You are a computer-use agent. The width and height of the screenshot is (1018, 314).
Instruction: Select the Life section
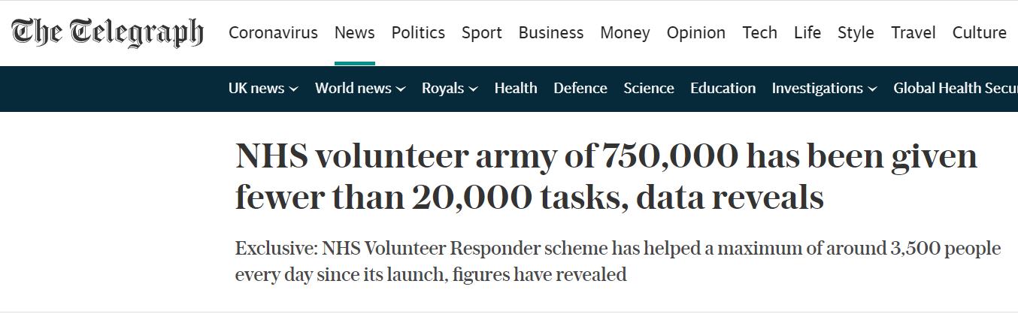click(x=807, y=33)
